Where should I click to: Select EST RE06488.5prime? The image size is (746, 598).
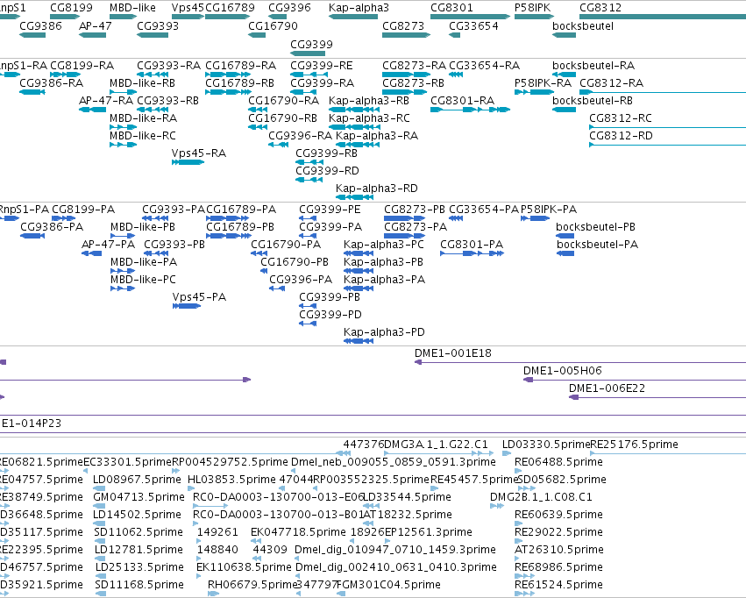point(558,462)
